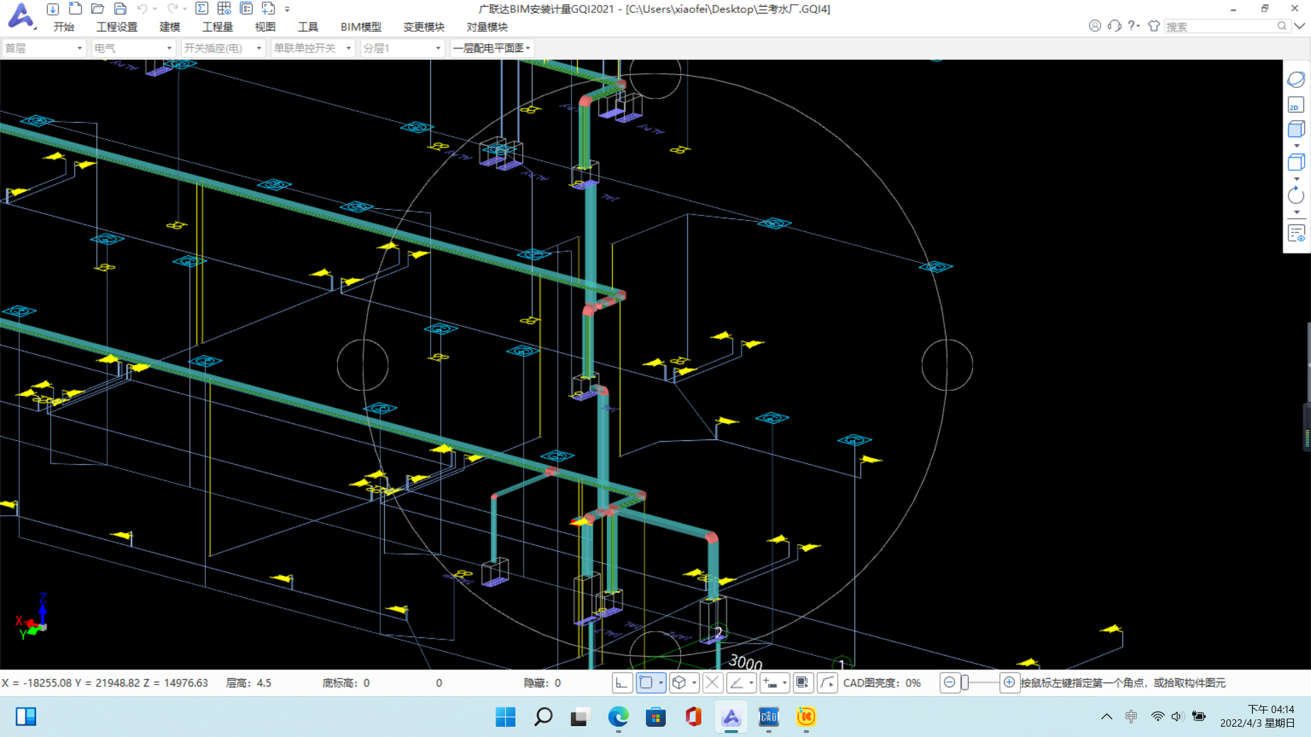This screenshot has height=737, width=1311.
Task: Toggle the orthogonal mode in status bar
Action: point(621,682)
